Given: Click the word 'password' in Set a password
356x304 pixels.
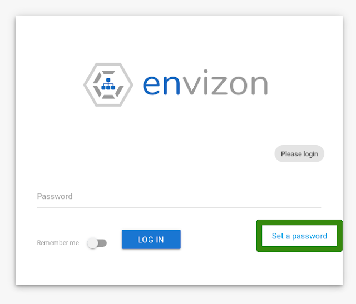Looking at the screenshot, I should tap(309, 236).
